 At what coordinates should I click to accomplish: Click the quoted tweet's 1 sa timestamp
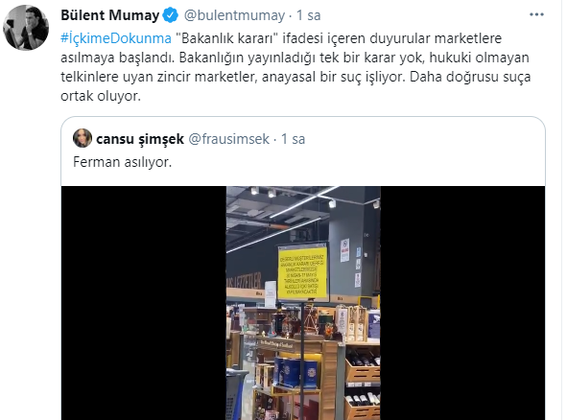(x=294, y=139)
